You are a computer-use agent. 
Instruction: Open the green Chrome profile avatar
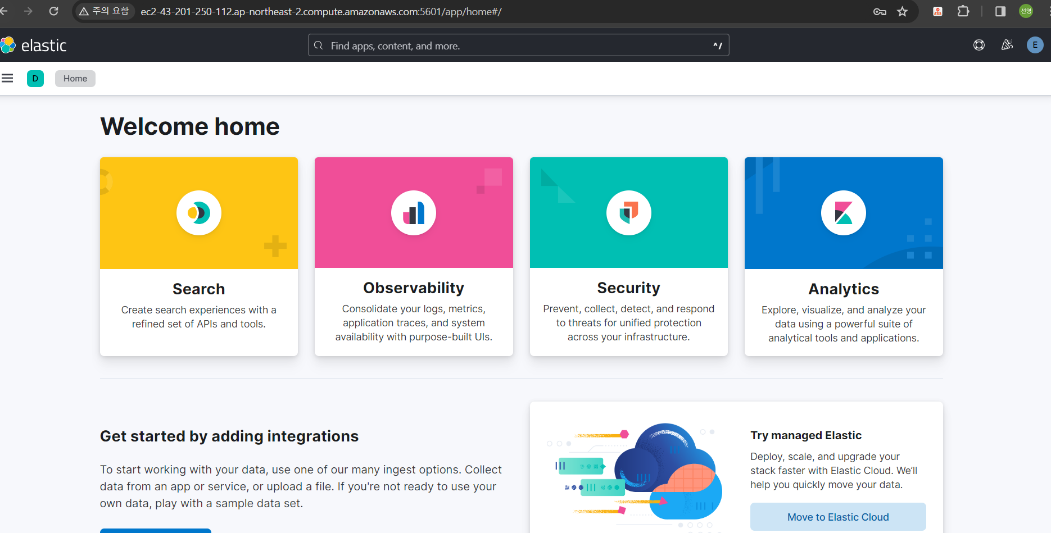tap(1026, 11)
